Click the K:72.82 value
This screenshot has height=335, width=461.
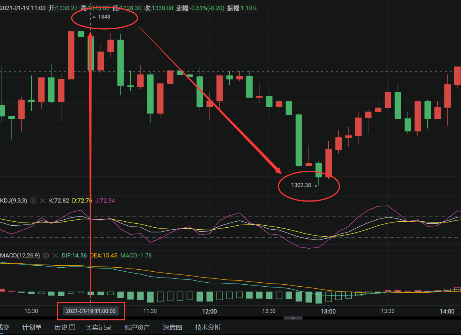(59, 201)
